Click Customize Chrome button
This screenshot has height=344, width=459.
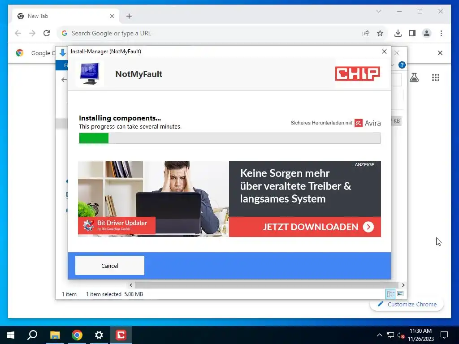coord(407,304)
